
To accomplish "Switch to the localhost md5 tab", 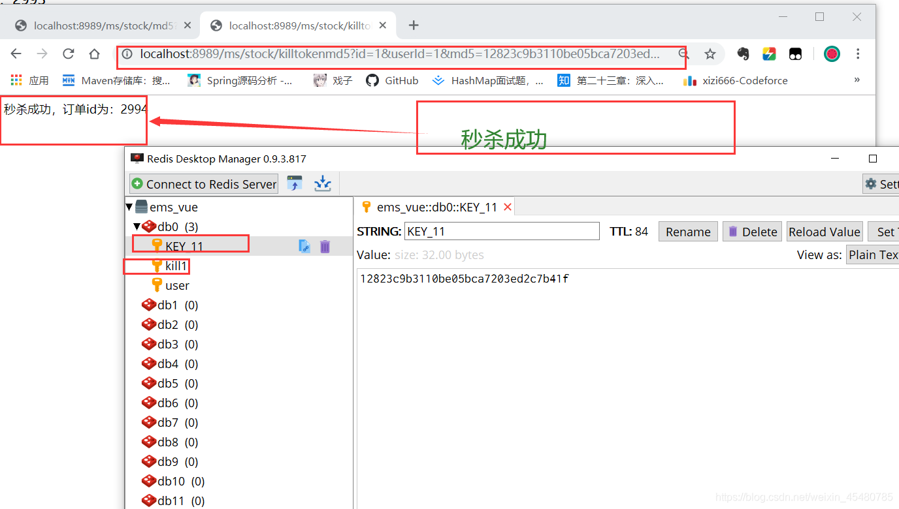I will pos(102,25).
